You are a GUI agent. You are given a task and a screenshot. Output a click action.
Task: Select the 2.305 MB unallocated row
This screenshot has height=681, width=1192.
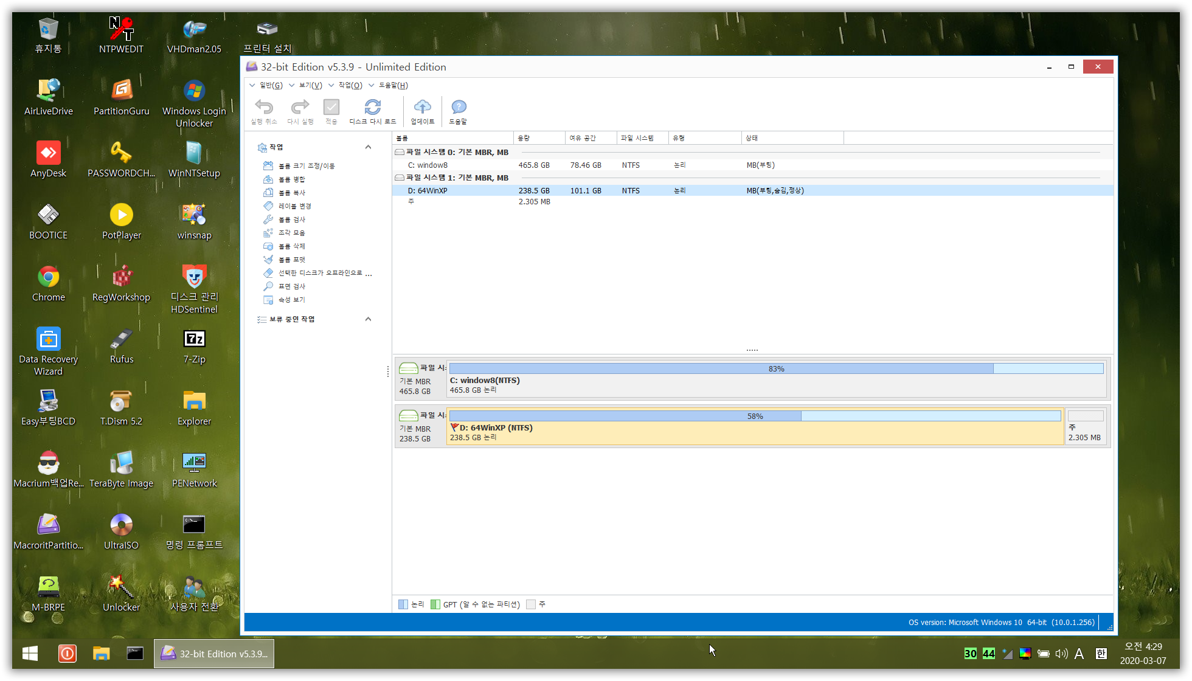[x=753, y=202]
